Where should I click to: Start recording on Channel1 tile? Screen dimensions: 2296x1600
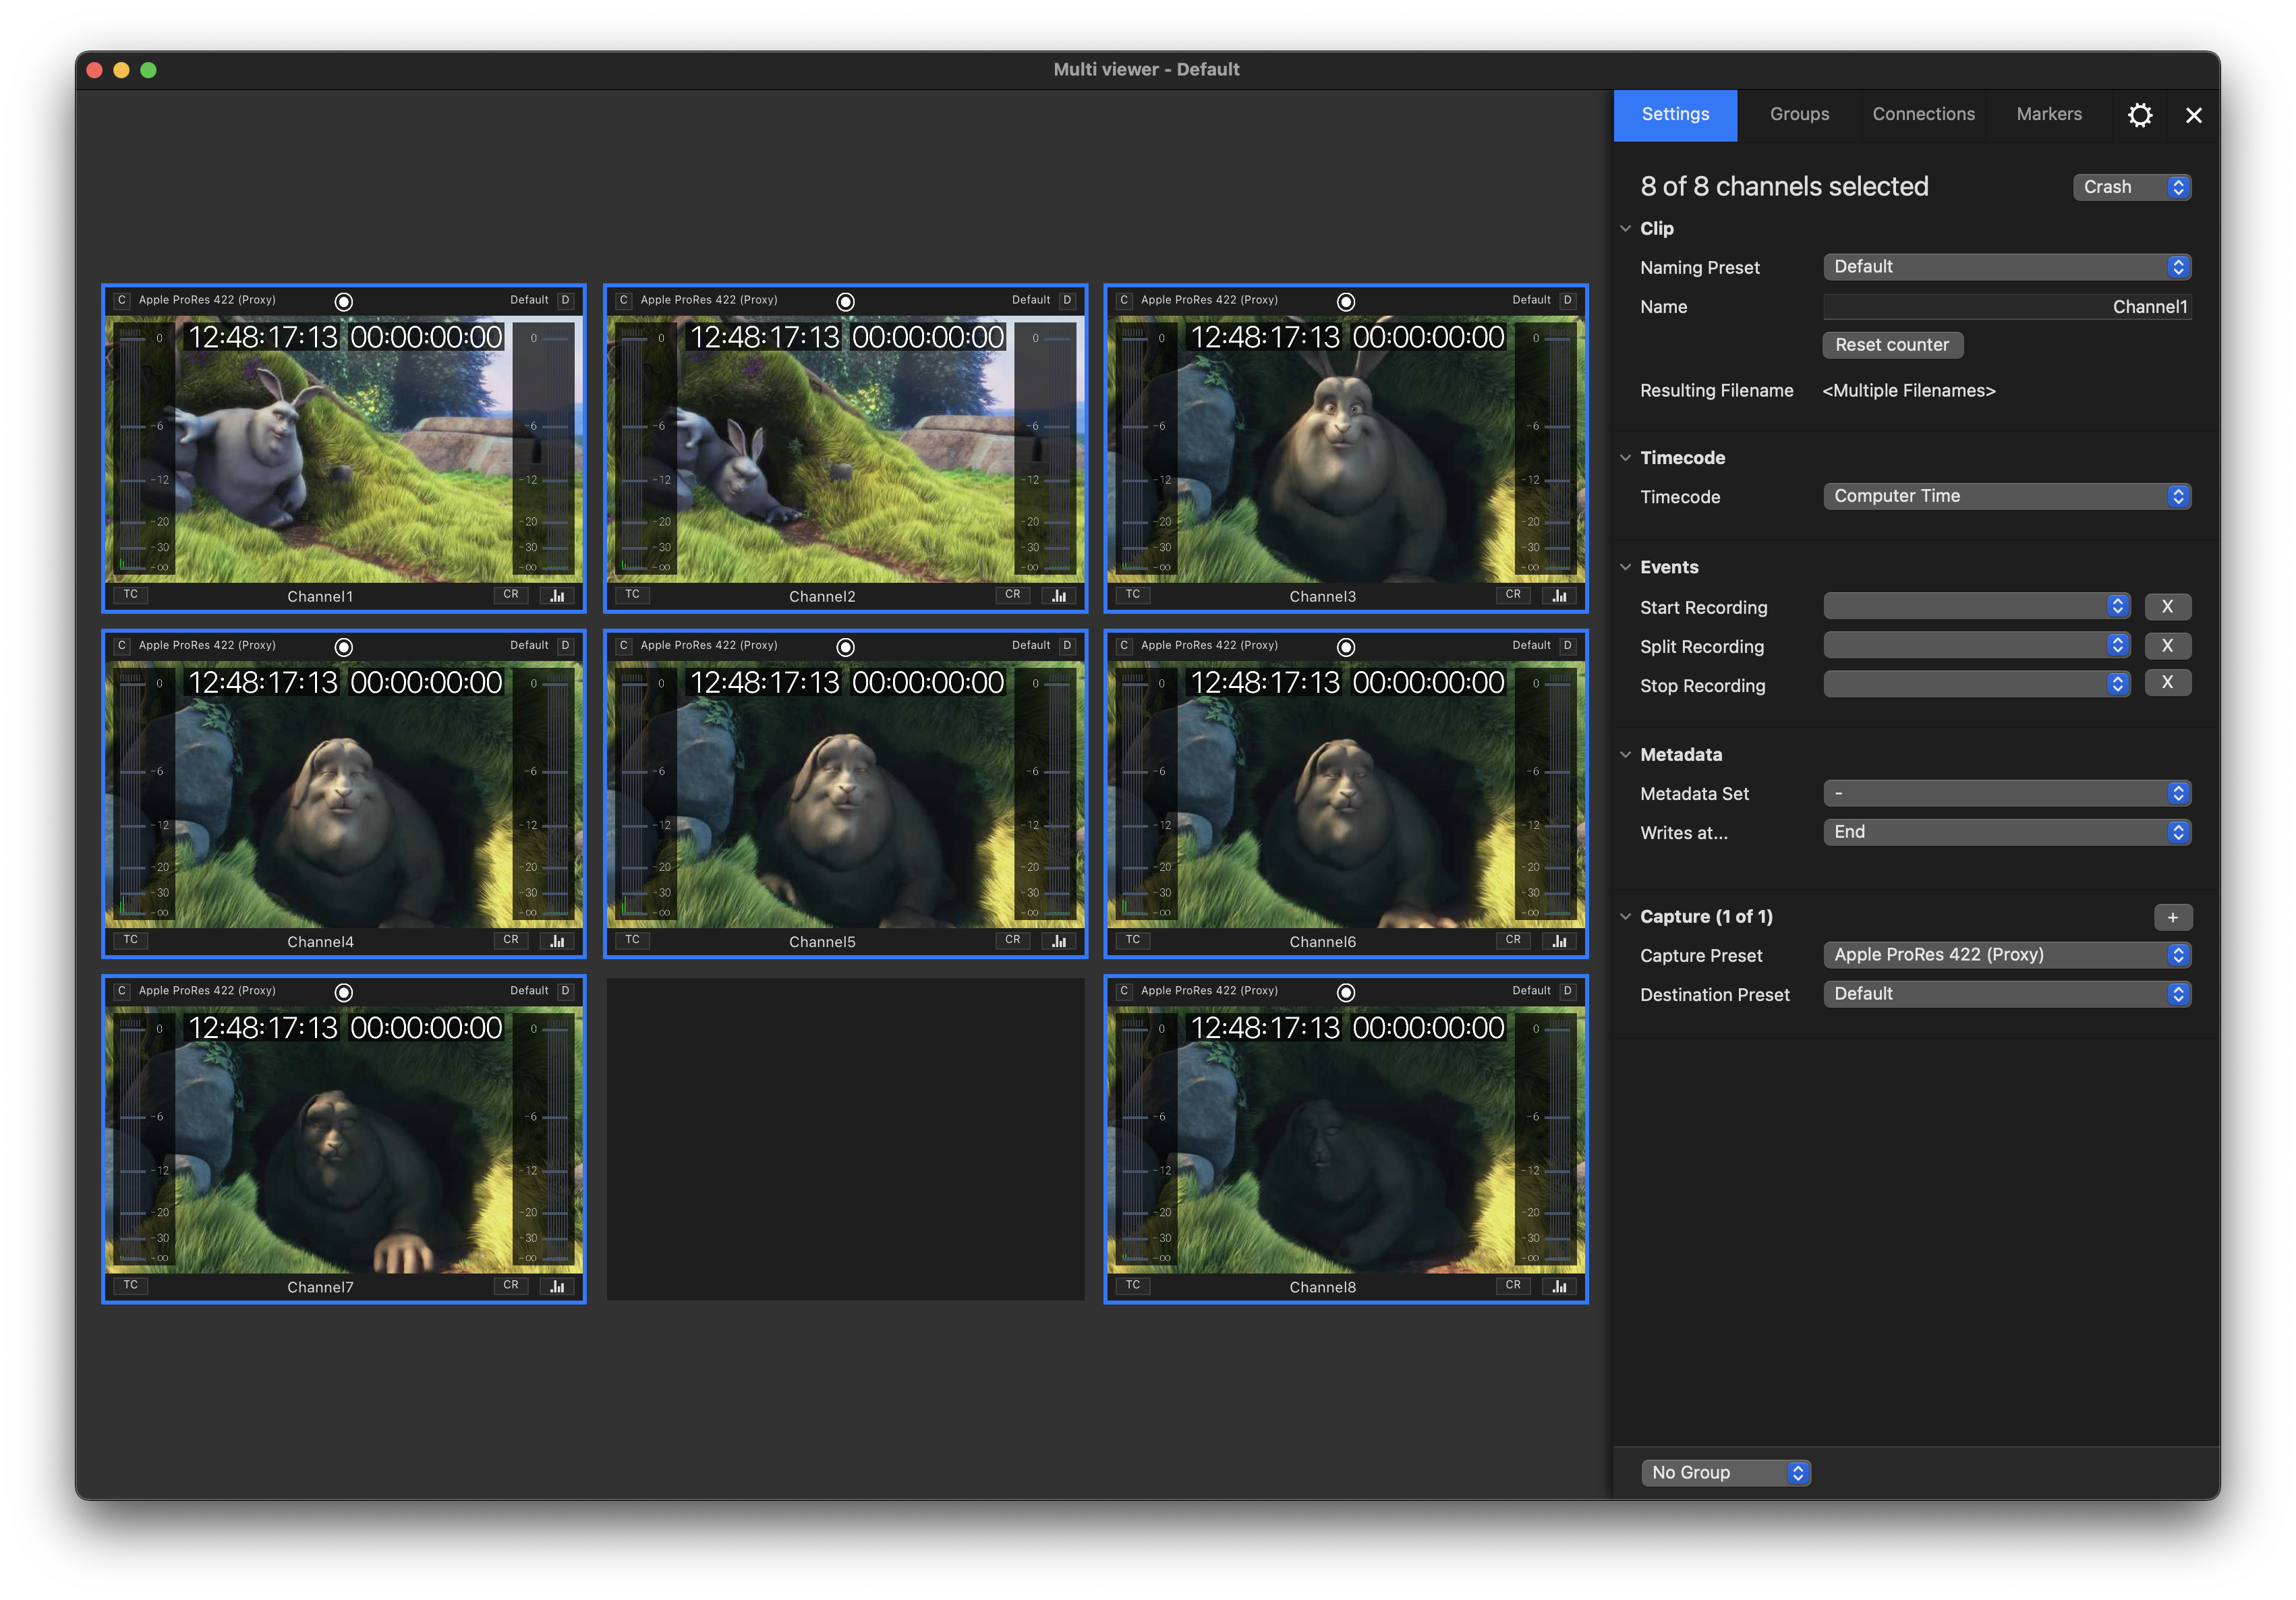[x=343, y=301]
